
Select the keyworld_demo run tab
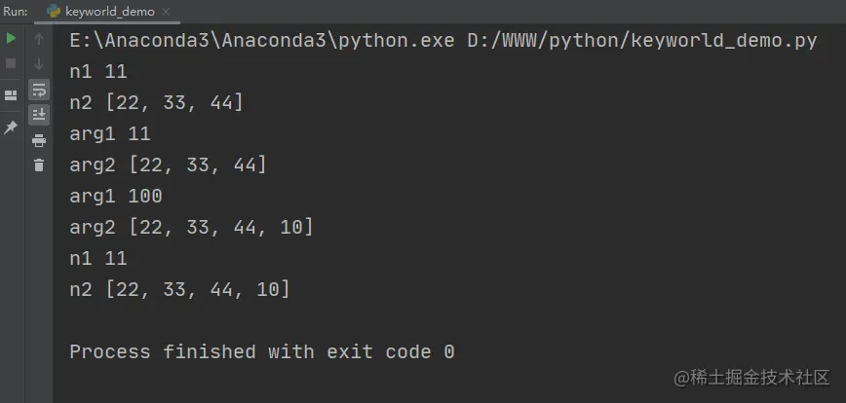coord(109,12)
